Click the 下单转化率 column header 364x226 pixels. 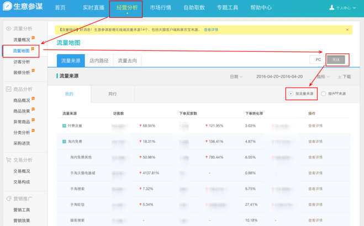tap(254, 114)
